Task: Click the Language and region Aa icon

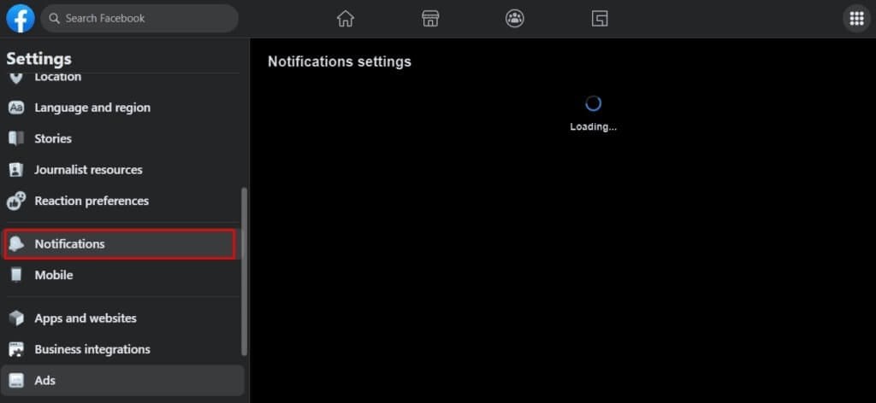Action: point(16,108)
